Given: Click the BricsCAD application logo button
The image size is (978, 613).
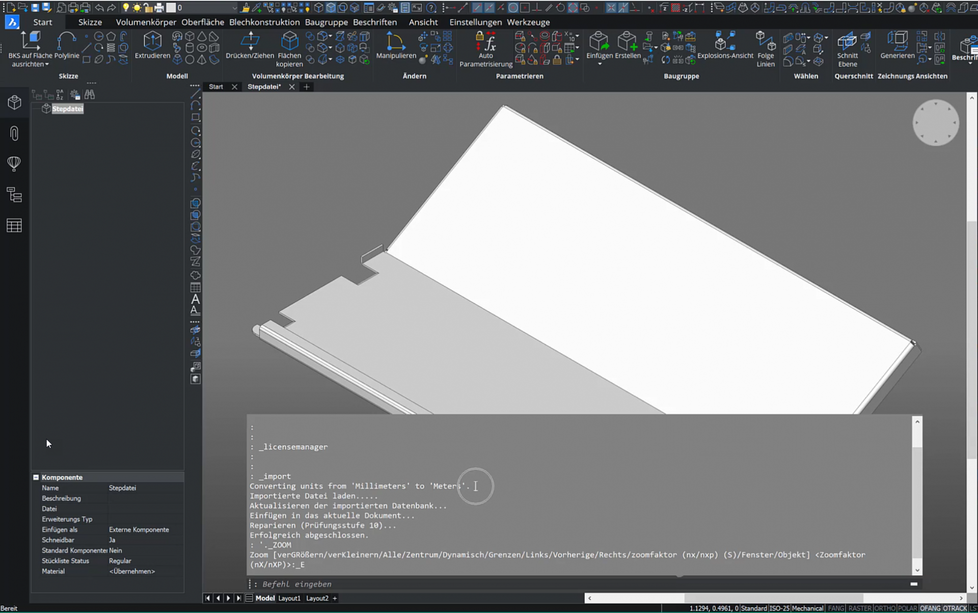Looking at the screenshot, I should 12,22.
